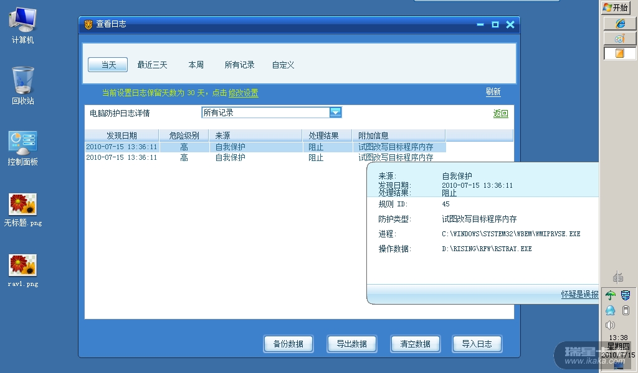Click 试图改写目标程序内存 in second row
This screenshot has height=373, width=638.
pos(396,157)
